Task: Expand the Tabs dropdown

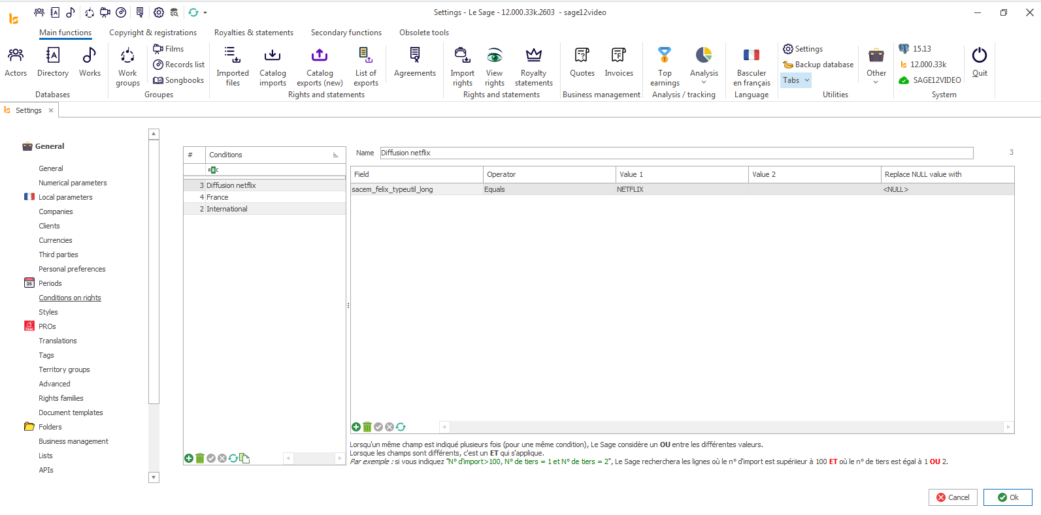Action: (796, 80)
